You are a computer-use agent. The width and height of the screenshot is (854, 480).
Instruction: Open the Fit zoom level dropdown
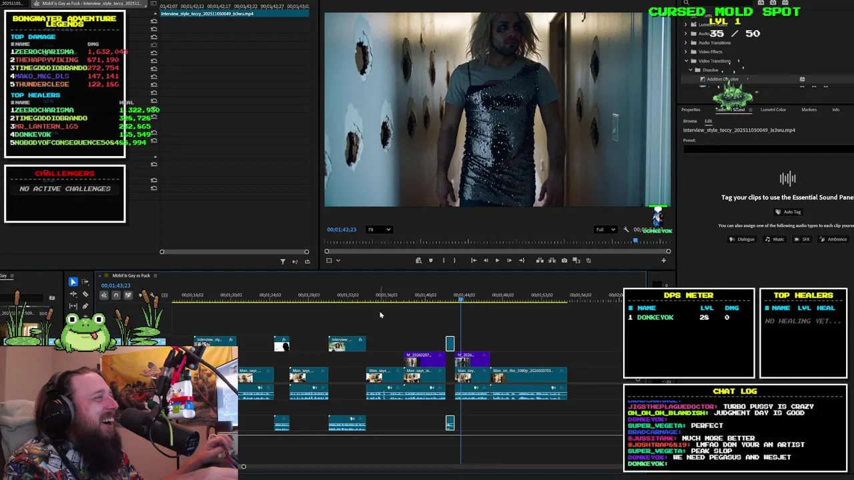pyautogui.click(x=379, y=229)
